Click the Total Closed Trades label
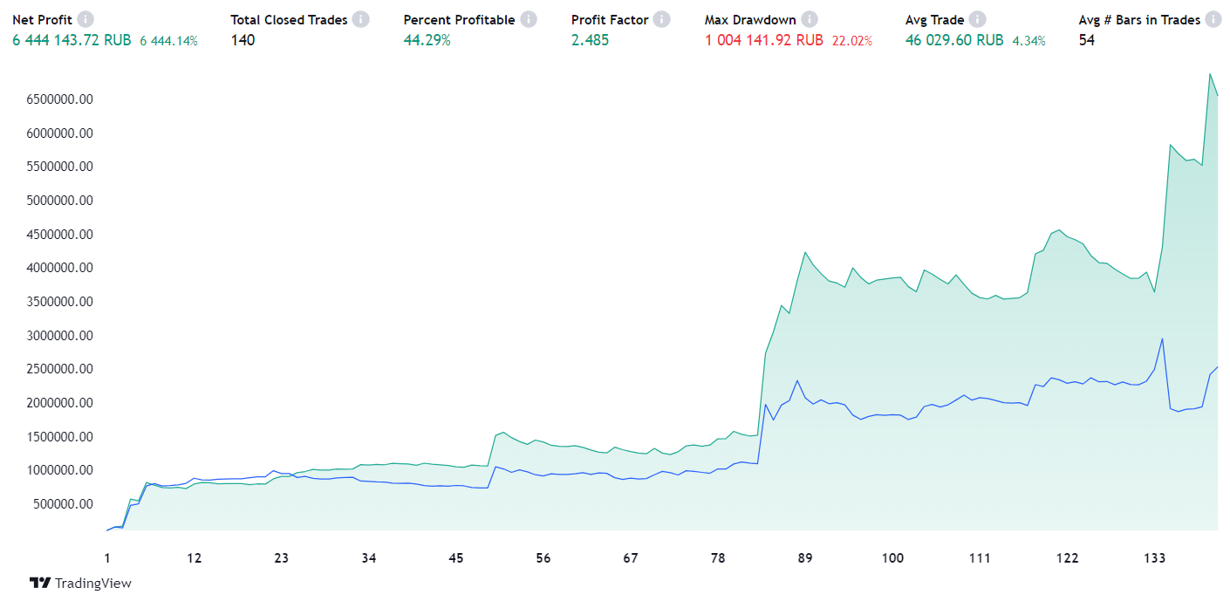 [289, 19]
